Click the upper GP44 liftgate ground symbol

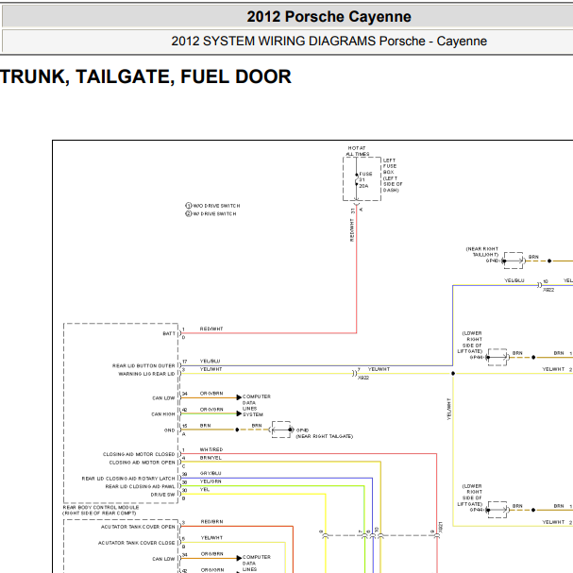click(x=497, y=357)
